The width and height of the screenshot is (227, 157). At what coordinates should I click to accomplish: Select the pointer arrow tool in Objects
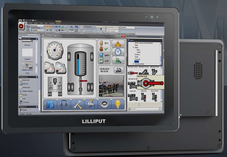(x=47, y=26)
